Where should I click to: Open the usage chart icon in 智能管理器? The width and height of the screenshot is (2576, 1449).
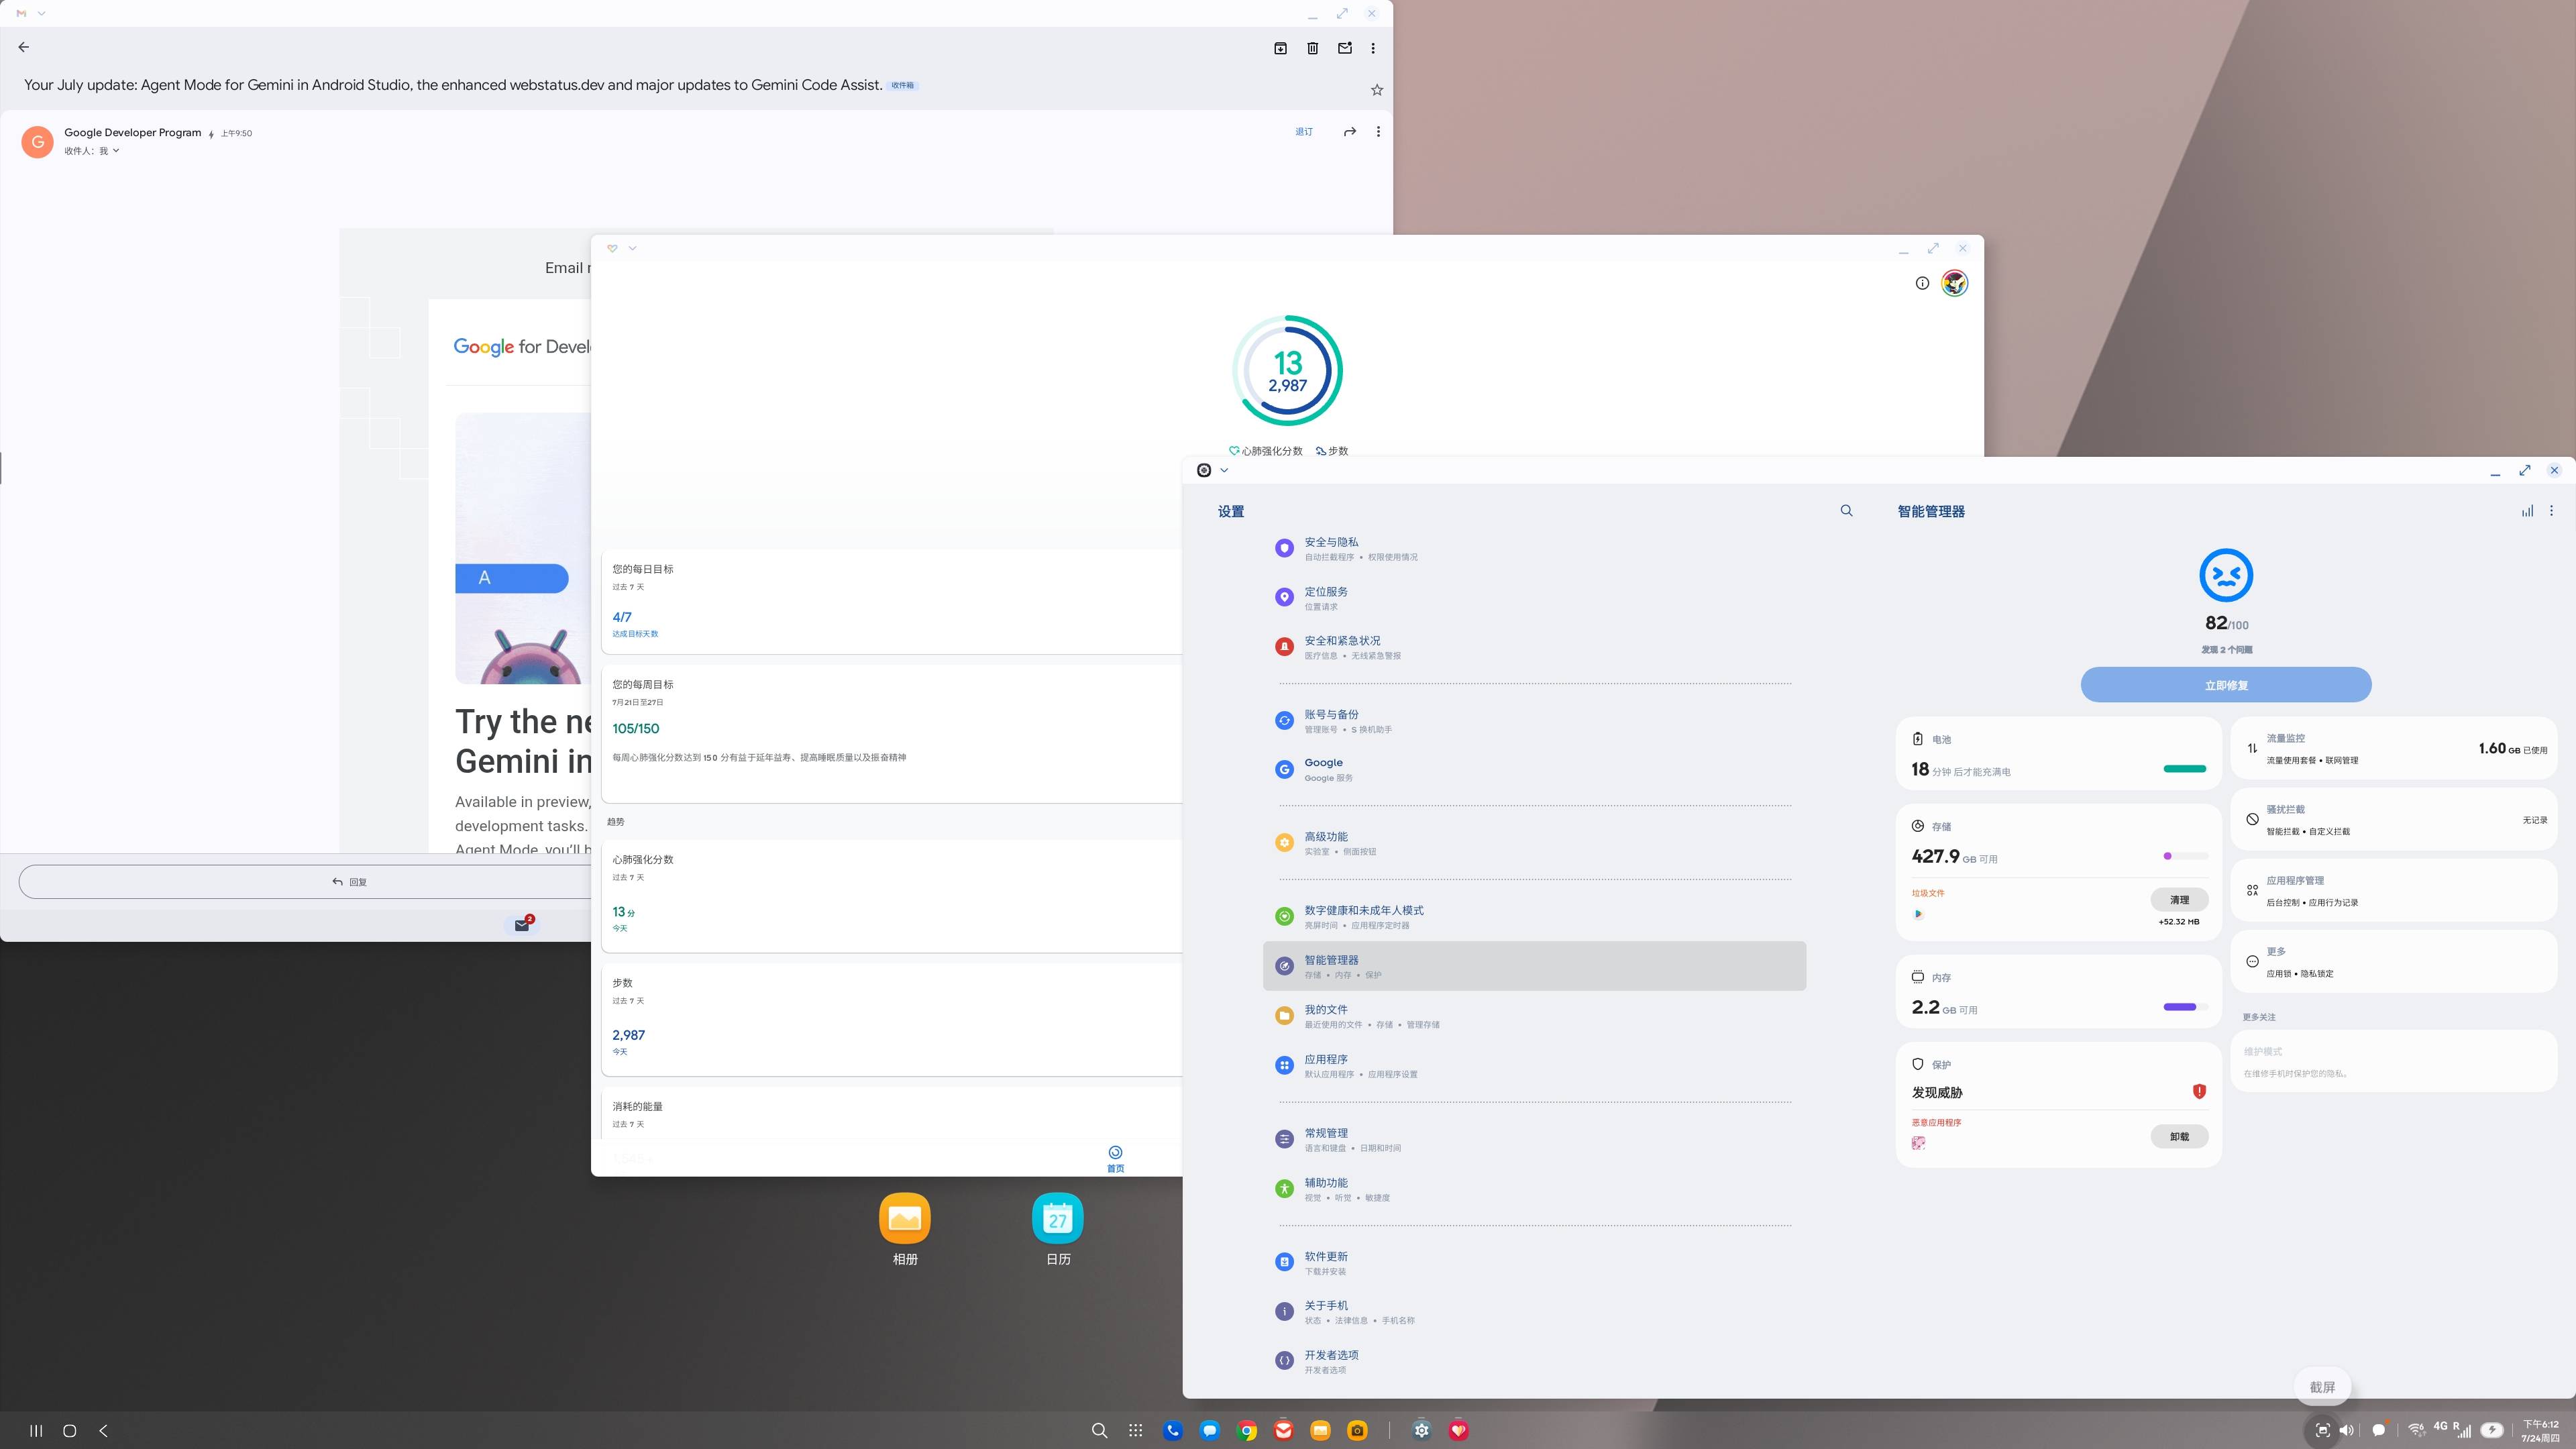2527,511
